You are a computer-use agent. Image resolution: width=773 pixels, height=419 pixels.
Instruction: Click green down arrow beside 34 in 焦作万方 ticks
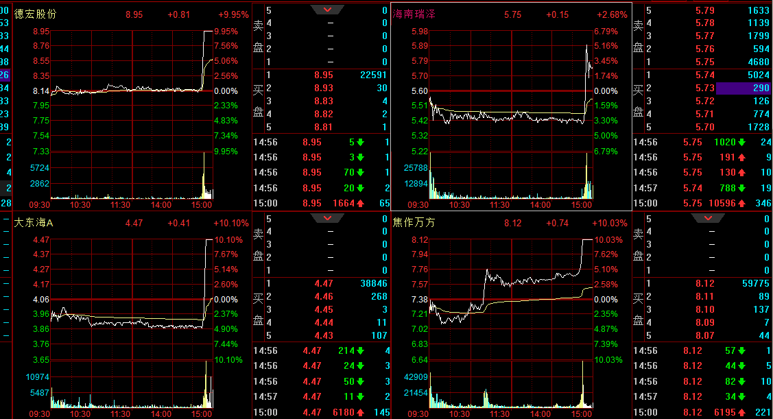[x=741, y=397]
